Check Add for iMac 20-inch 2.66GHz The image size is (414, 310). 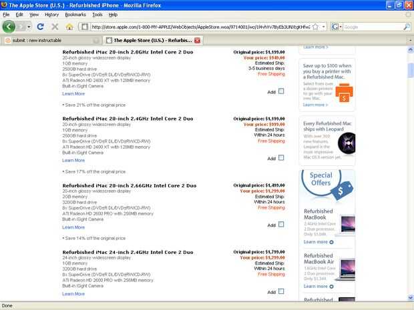281,224
